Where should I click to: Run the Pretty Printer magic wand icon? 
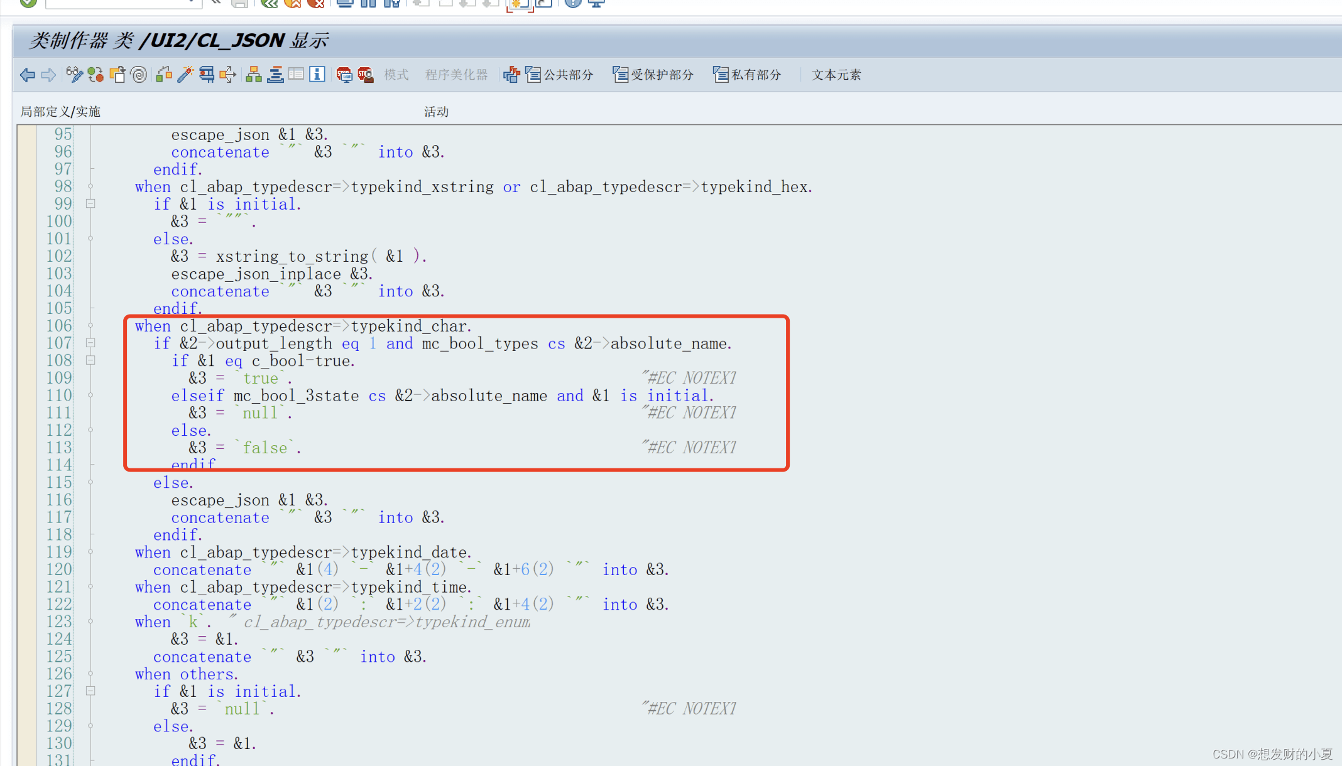pyautogui.click(x=185, y=74)
